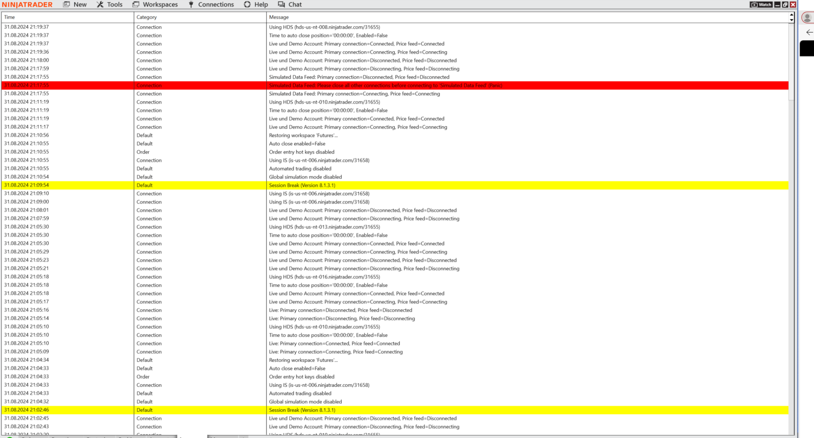Click the yellow 31.08.2024 21:02:46 time cell
814x438 pixels.
[x=26, y=410]
